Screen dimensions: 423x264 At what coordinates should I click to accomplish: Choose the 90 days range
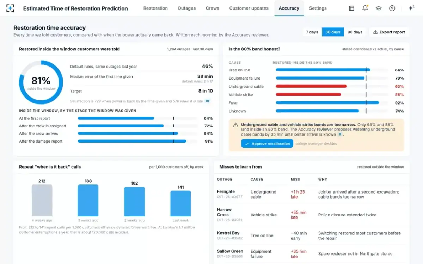pos(355,32)
